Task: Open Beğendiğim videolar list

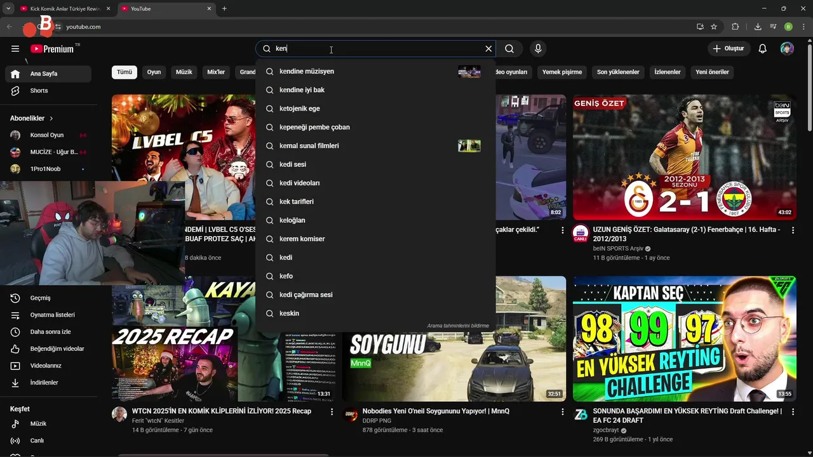Action: coord(49,349)
